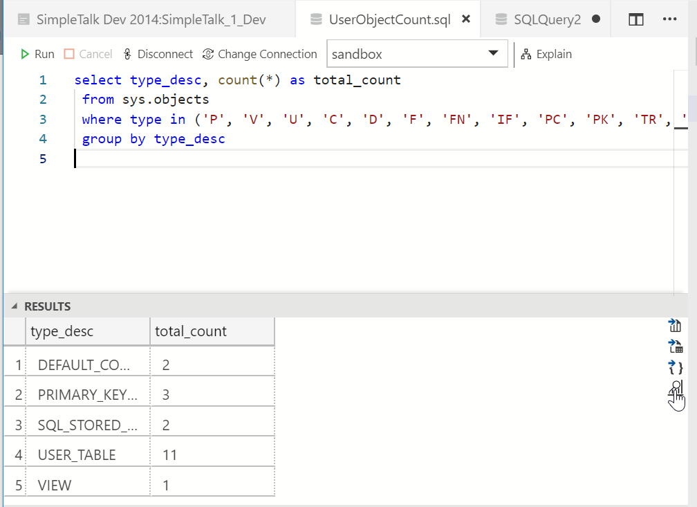Save results as Excel icon
The height and width of the screenshot is (507, 697).
[x=675, y=346]
